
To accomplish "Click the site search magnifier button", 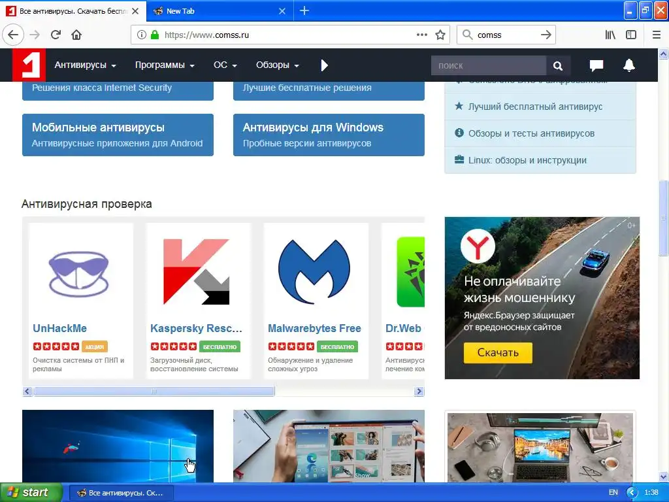I will pos(558,66).
